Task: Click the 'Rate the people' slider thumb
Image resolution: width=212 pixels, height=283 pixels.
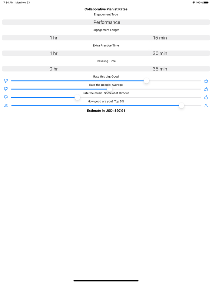Action: click(x=110, y=89)
